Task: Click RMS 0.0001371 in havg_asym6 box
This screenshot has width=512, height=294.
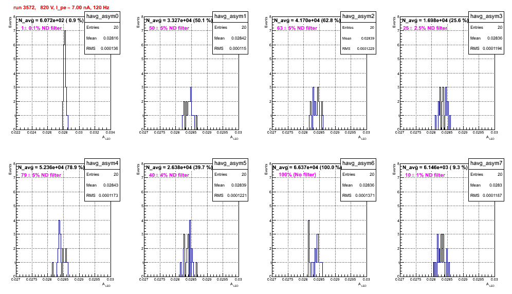Action: [x=358, y=195]
